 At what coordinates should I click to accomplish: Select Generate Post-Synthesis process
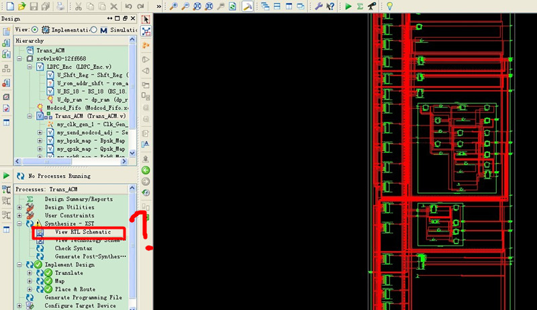point(91,256)
